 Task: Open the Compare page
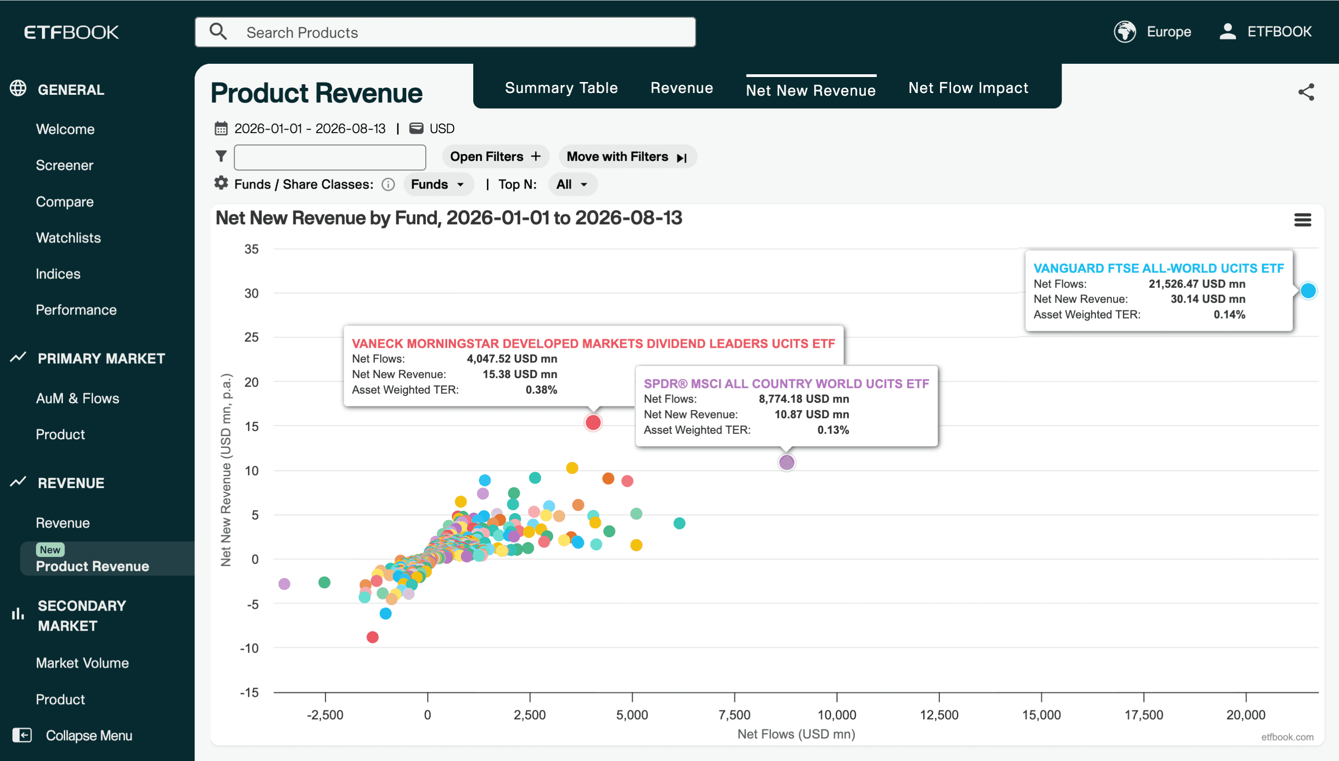click(65, 202)
